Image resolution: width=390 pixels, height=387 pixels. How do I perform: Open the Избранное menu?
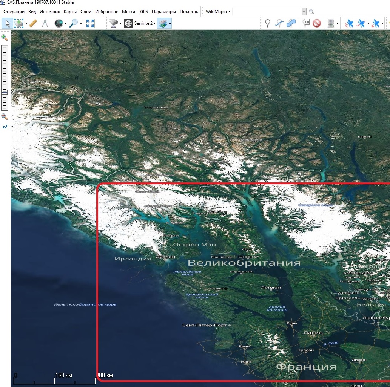point(106,12)
